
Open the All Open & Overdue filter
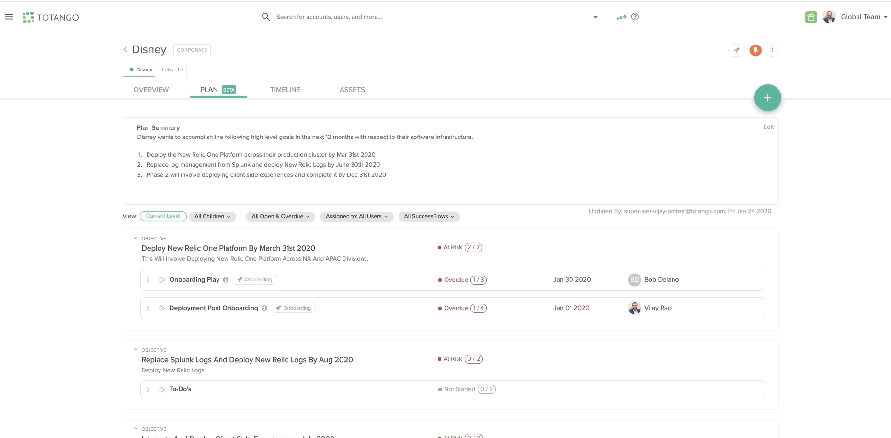click(x=281, y=217)
